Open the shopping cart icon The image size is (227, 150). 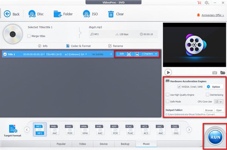[x=199, y=3]
